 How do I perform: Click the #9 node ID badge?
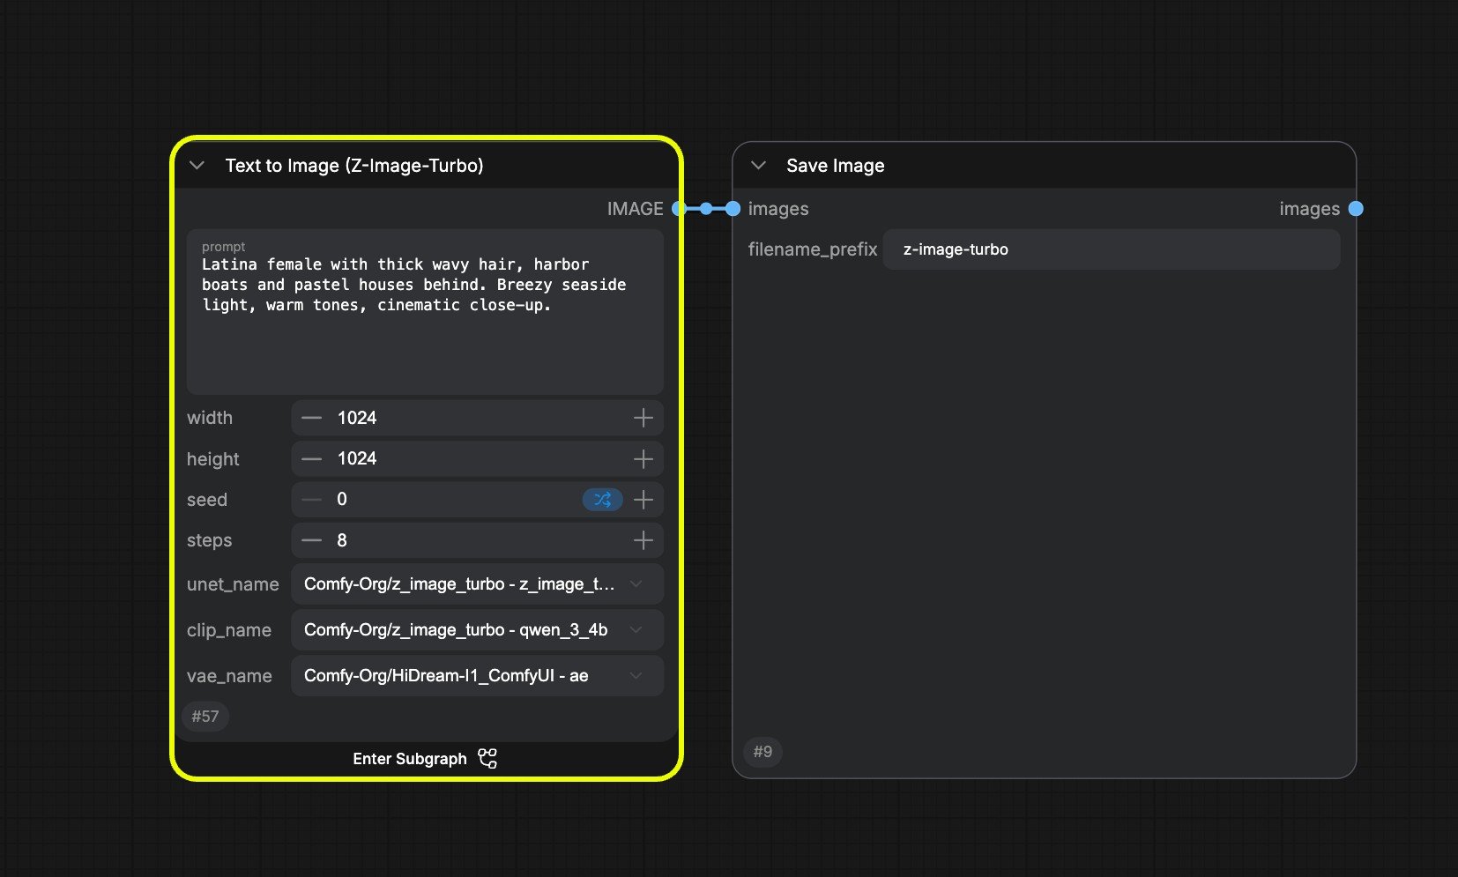762,752
